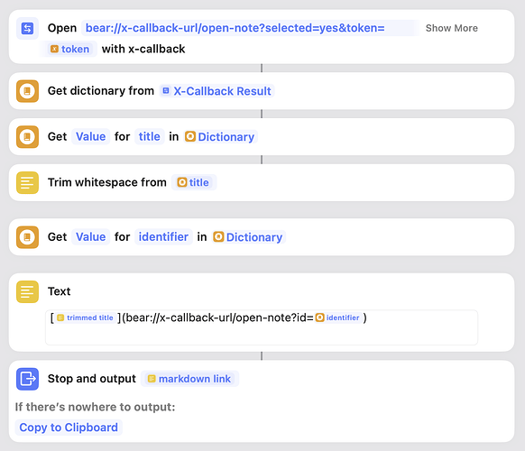Image resolution: width=525 pixels, height=451 pixels.
Task: Open Value dropdown in the identifier row
Action: [x=91, y=237]
